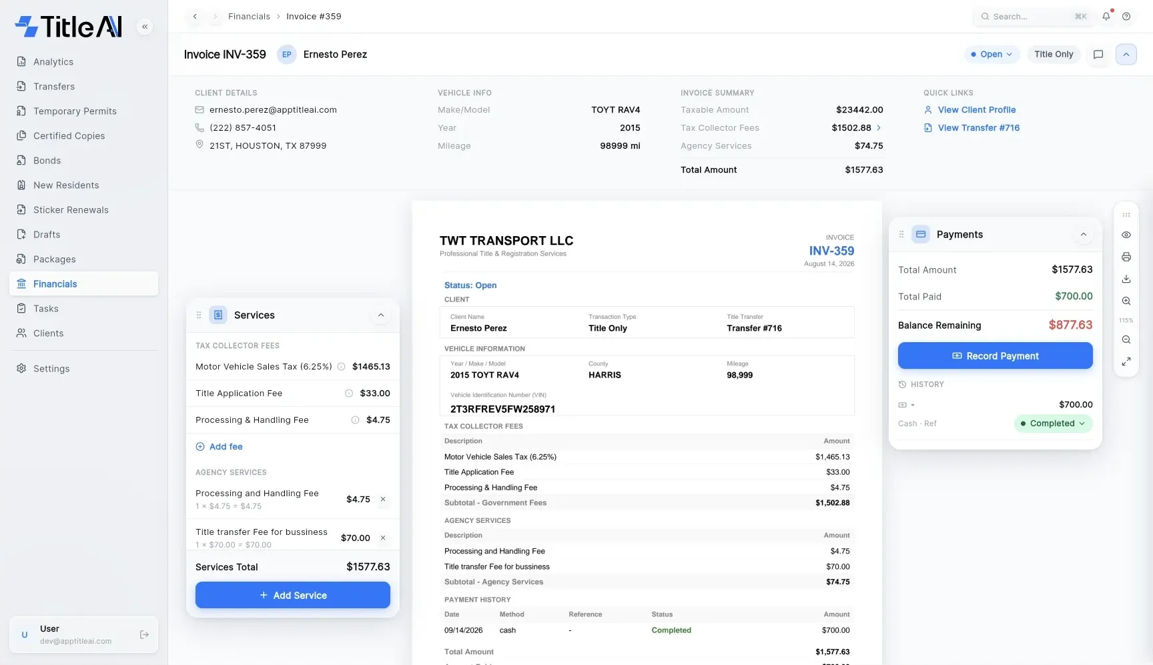Collapse the Payments panel
Screen dimensions: 1153x665
[1084, 234]
